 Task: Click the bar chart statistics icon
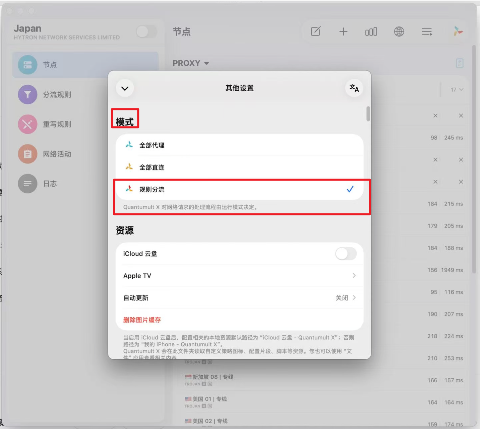(x=371, y=32)
